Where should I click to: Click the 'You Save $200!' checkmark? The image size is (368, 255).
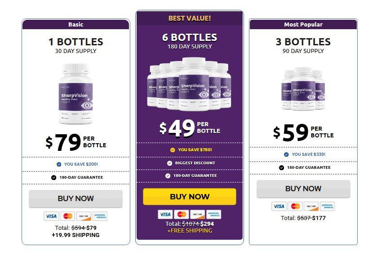click(x=59, y=164)
